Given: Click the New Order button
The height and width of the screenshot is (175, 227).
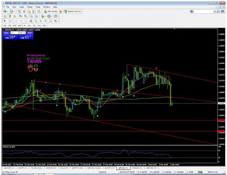Looking at the screenshot, I should 51,11.
